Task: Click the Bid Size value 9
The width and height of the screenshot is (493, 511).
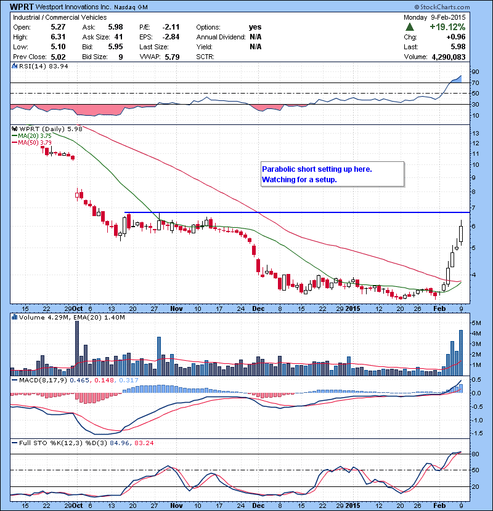Action: [x=121, y=57]
